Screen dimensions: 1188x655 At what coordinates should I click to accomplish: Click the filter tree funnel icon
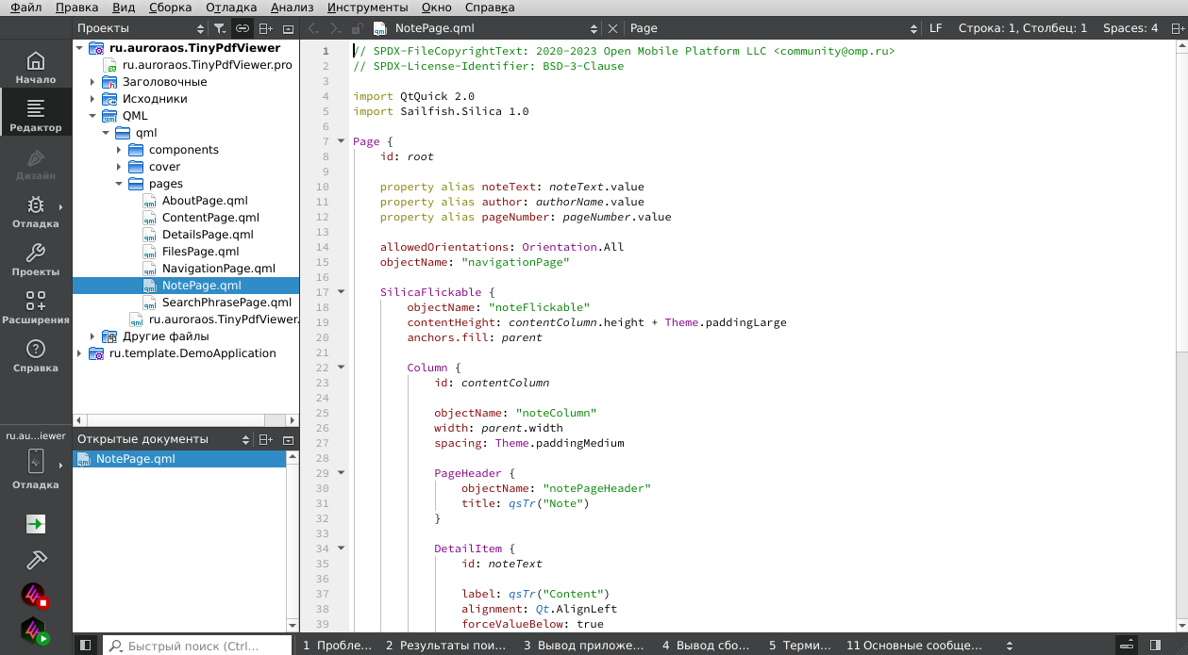coord(219,29)
